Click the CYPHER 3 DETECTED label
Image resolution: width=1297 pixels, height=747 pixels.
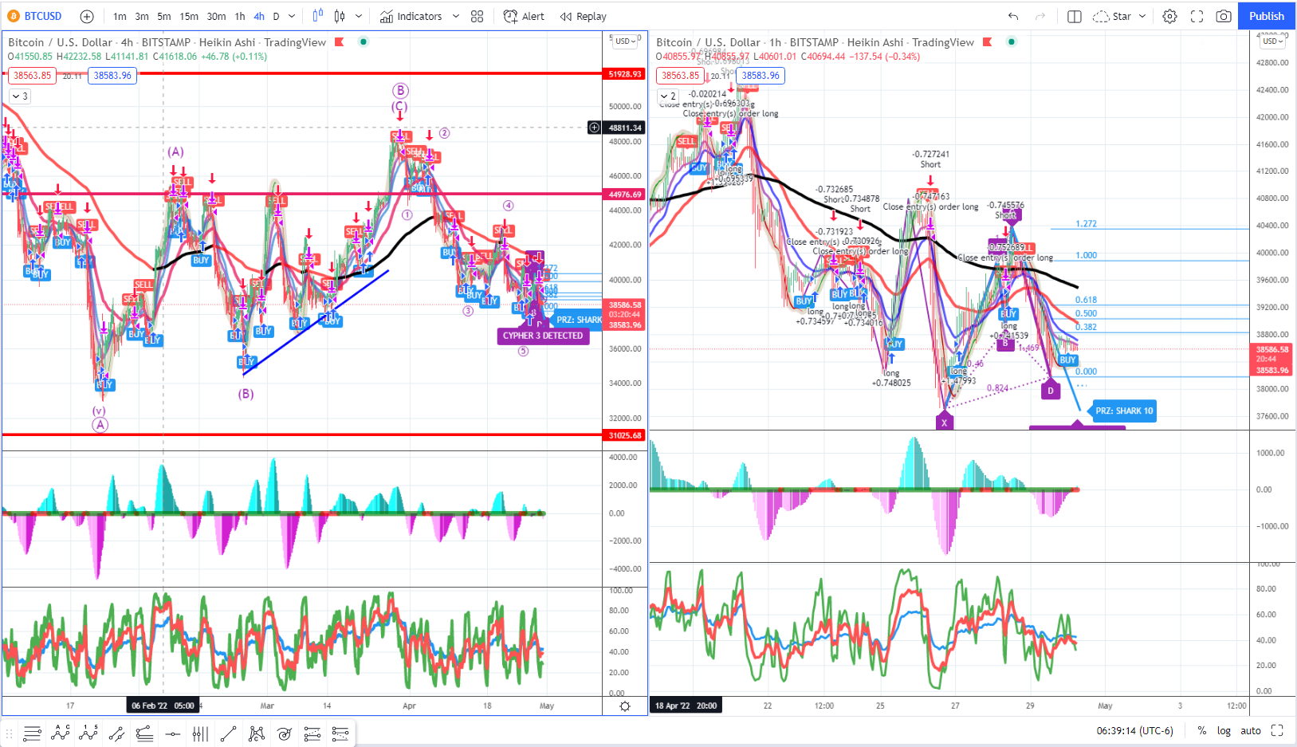(543, 336)
